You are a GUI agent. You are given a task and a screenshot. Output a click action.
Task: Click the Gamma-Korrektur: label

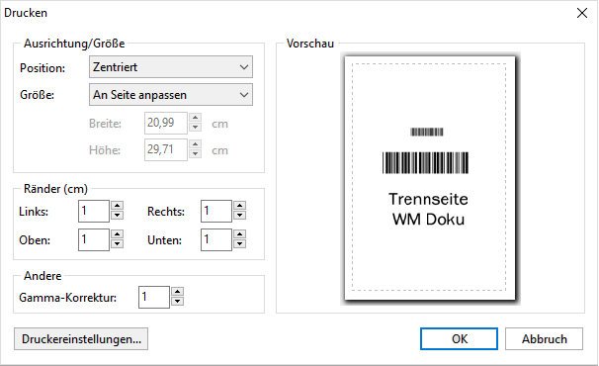(x=67, y=298)
